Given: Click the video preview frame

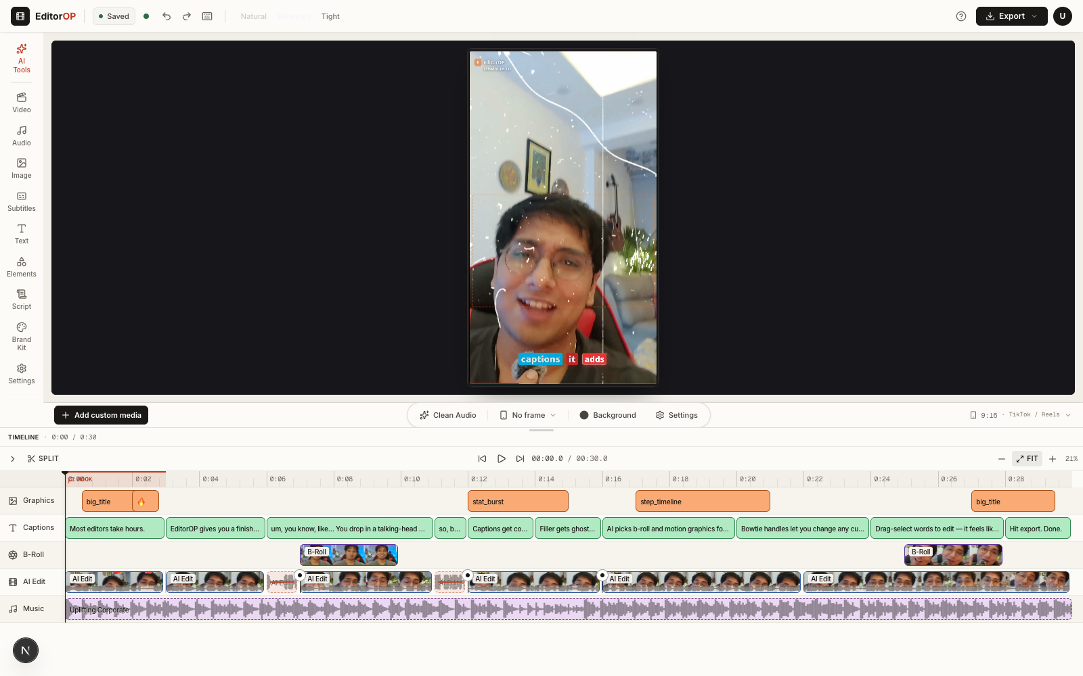Looking at the screenshot, I should point(563,218).
